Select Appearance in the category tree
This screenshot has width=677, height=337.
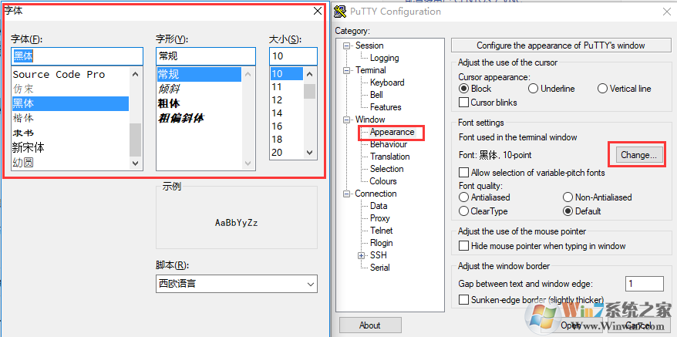coord(392,132)
